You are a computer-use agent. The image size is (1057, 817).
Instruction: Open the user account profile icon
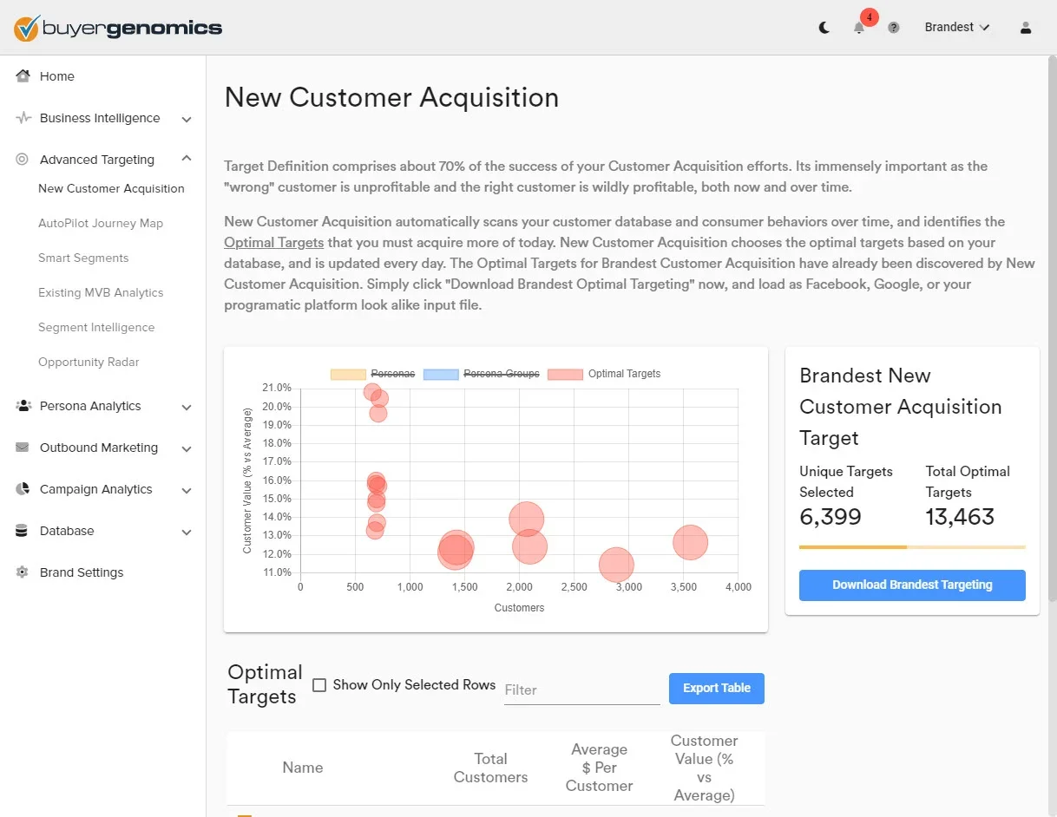click(1026, 28)
